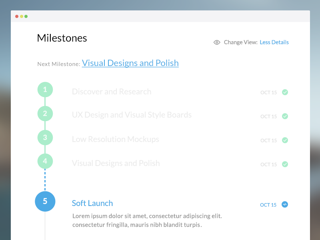Click the checkmark icon for Discover and Research
This screenshot has width=320, height=240.
(285, 92)
